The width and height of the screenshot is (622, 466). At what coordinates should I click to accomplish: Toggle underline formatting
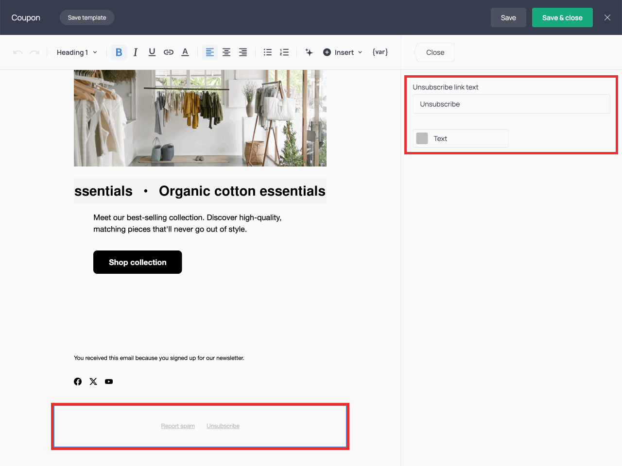coord(152,52)
